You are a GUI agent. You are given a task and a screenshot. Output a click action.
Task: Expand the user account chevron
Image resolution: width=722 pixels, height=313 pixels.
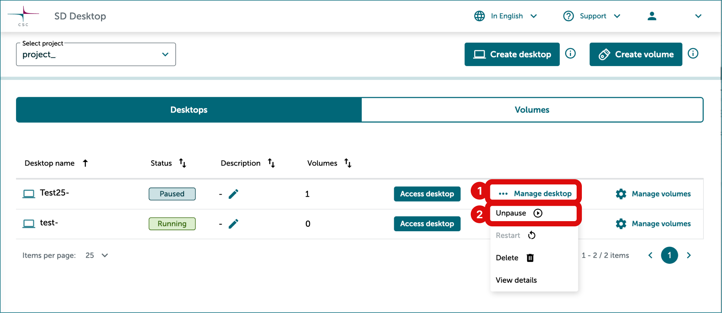click(698, 16)
